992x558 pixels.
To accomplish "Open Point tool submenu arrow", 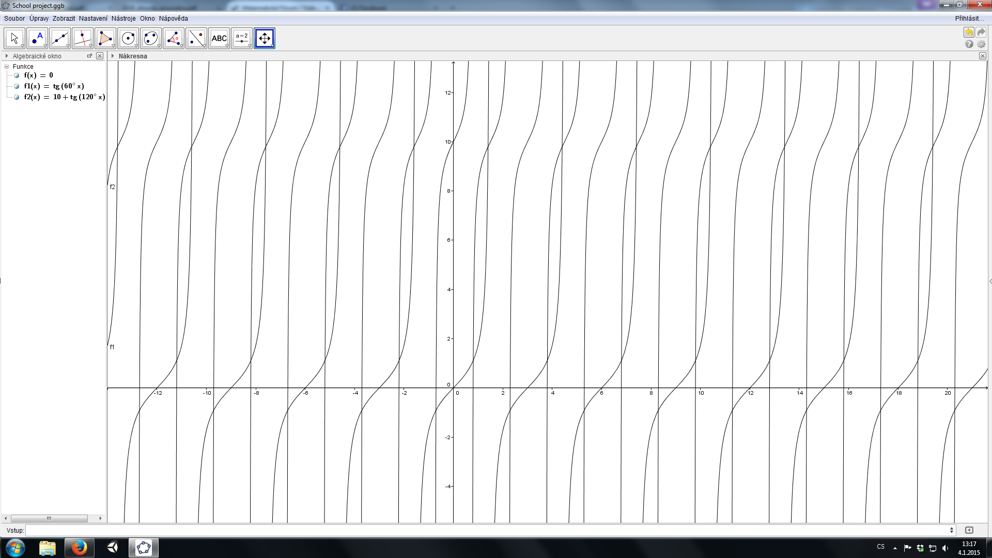I will point(45,47).
